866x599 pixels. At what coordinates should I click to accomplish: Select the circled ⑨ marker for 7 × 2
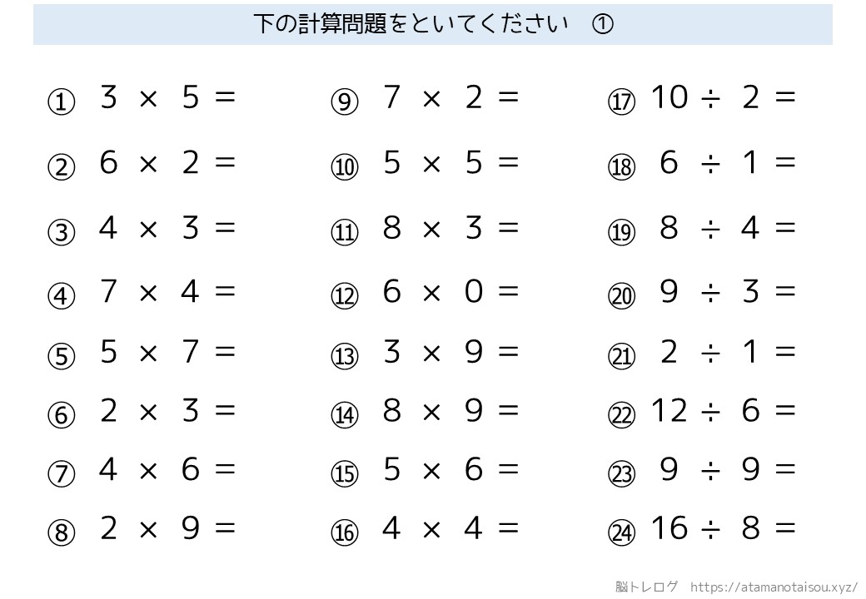(x=345, y=102)
